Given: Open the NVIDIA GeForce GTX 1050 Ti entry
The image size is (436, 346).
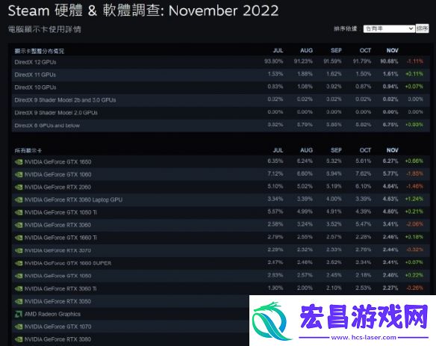Looking at the screenshot, I should [x=60, y=212].
